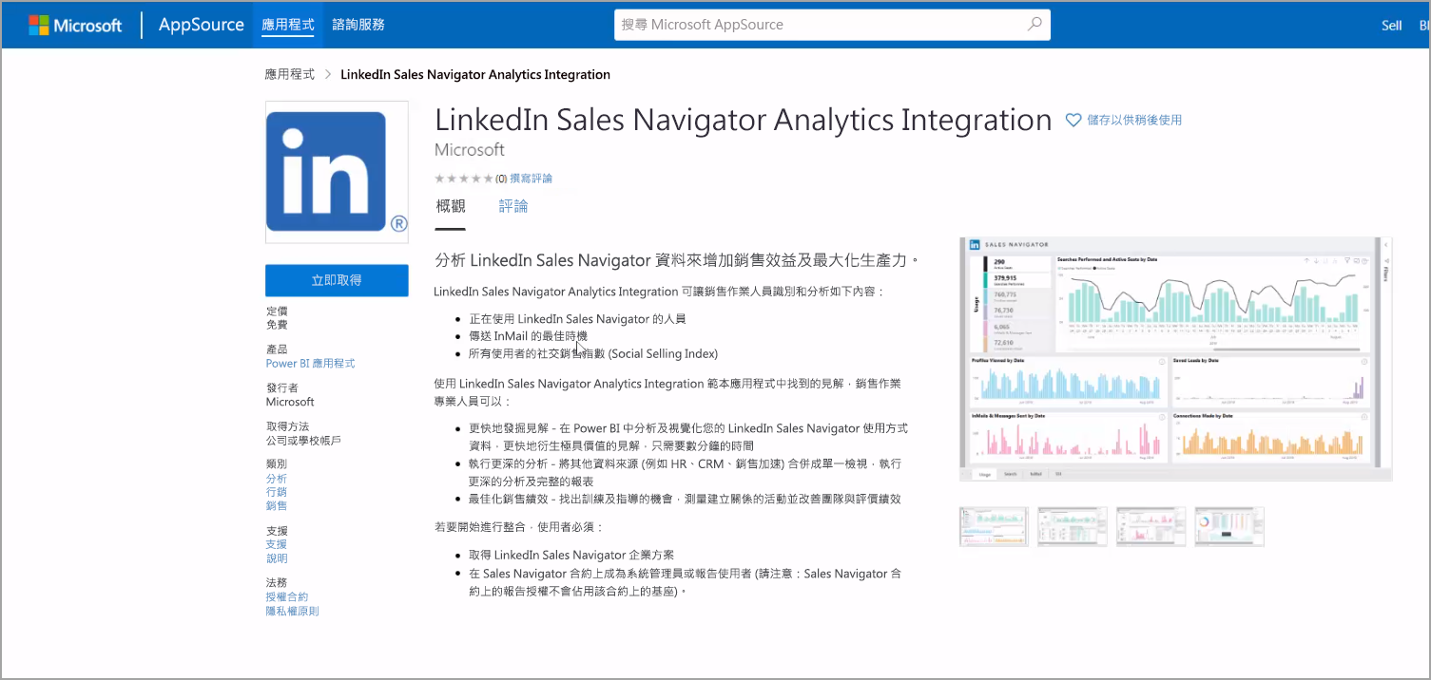1431x680 pixels.
Task: Click 儲存以供稍後使用 link
Action: 1134,120
